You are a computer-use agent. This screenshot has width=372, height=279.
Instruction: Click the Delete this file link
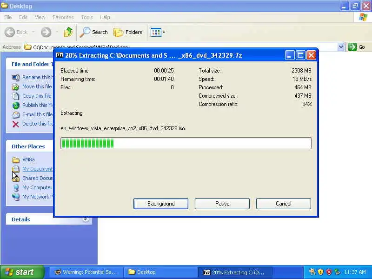[38, 124]
